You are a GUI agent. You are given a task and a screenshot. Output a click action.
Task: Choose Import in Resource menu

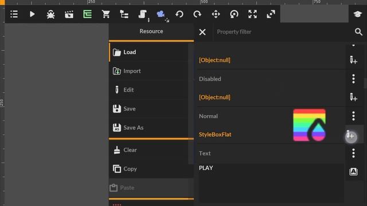[149, 71]
